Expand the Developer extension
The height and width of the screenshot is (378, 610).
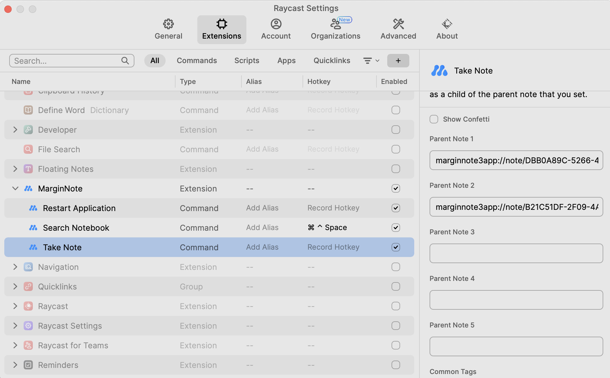(x=15, y=130)
